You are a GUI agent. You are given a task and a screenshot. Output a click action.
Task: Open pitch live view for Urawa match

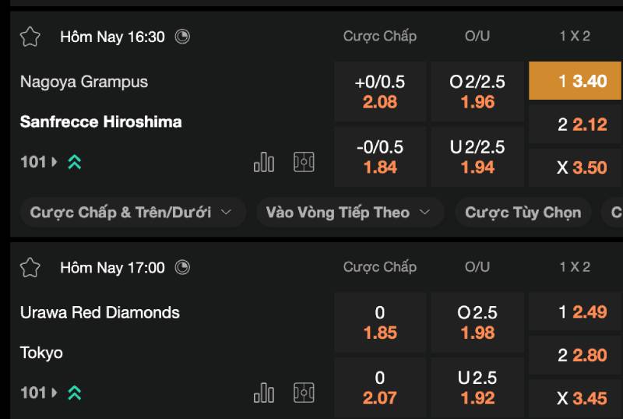304,393
